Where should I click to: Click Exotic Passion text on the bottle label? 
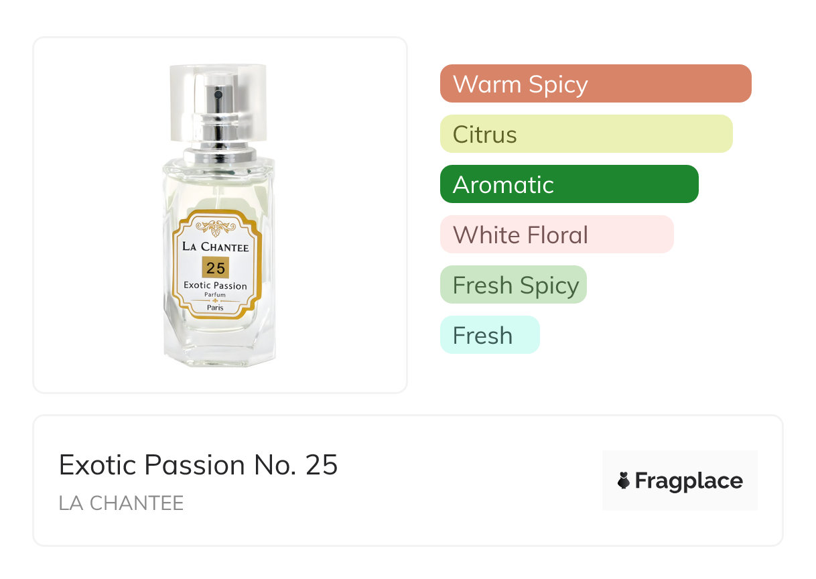click(x=216, y=285)
